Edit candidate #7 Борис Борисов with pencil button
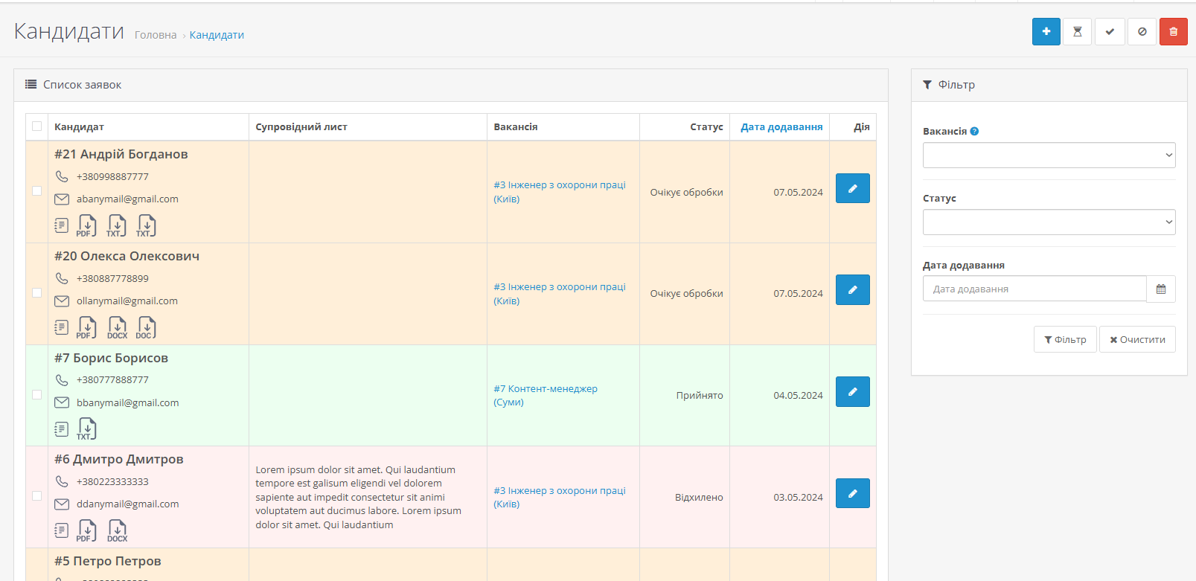This screenshot has width=1196, height=581. [853, 391]
